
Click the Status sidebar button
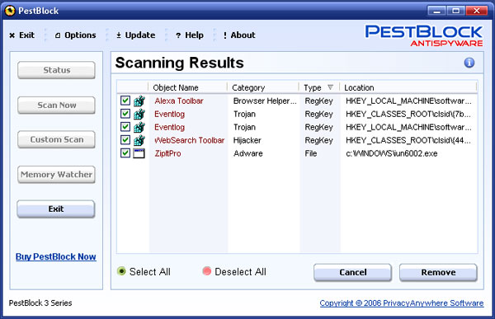[x=56, y=70]
